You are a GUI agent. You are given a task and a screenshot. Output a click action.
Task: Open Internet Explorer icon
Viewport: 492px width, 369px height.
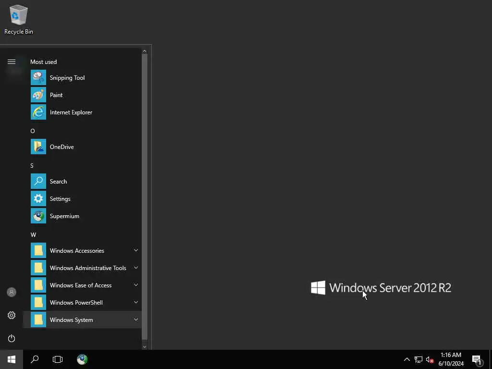tap(38, 112)
